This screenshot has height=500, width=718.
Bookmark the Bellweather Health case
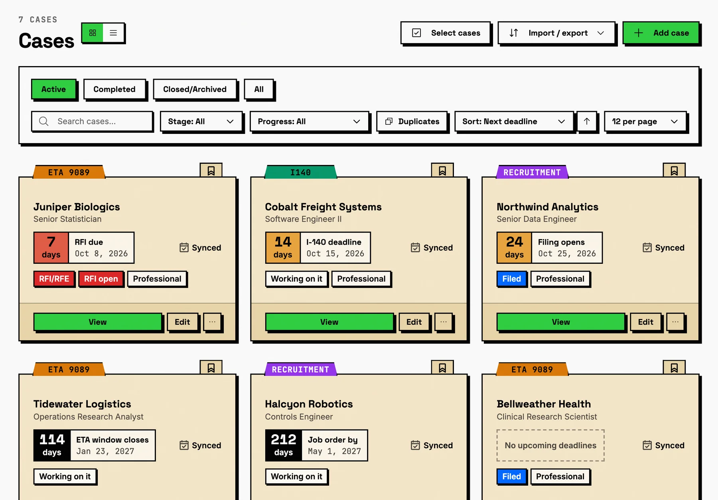674,368
